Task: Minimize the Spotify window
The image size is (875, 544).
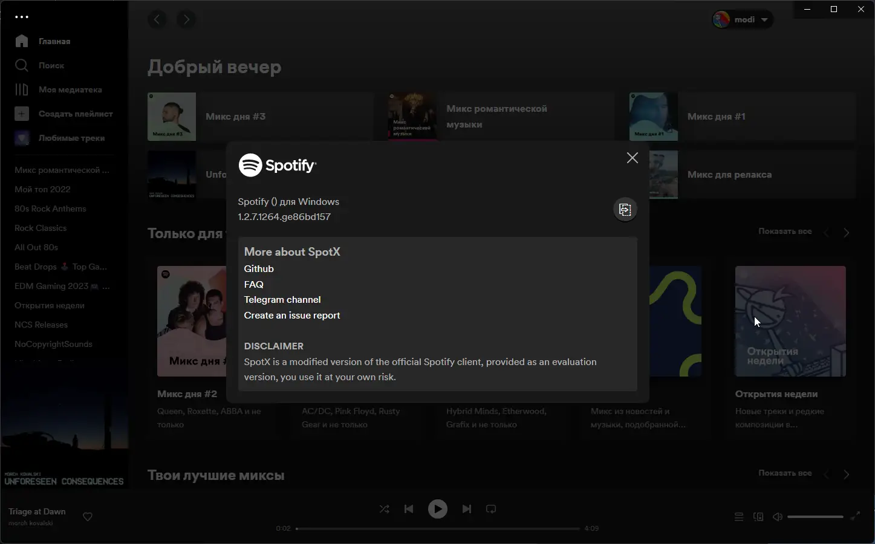Action: [807, 9]
